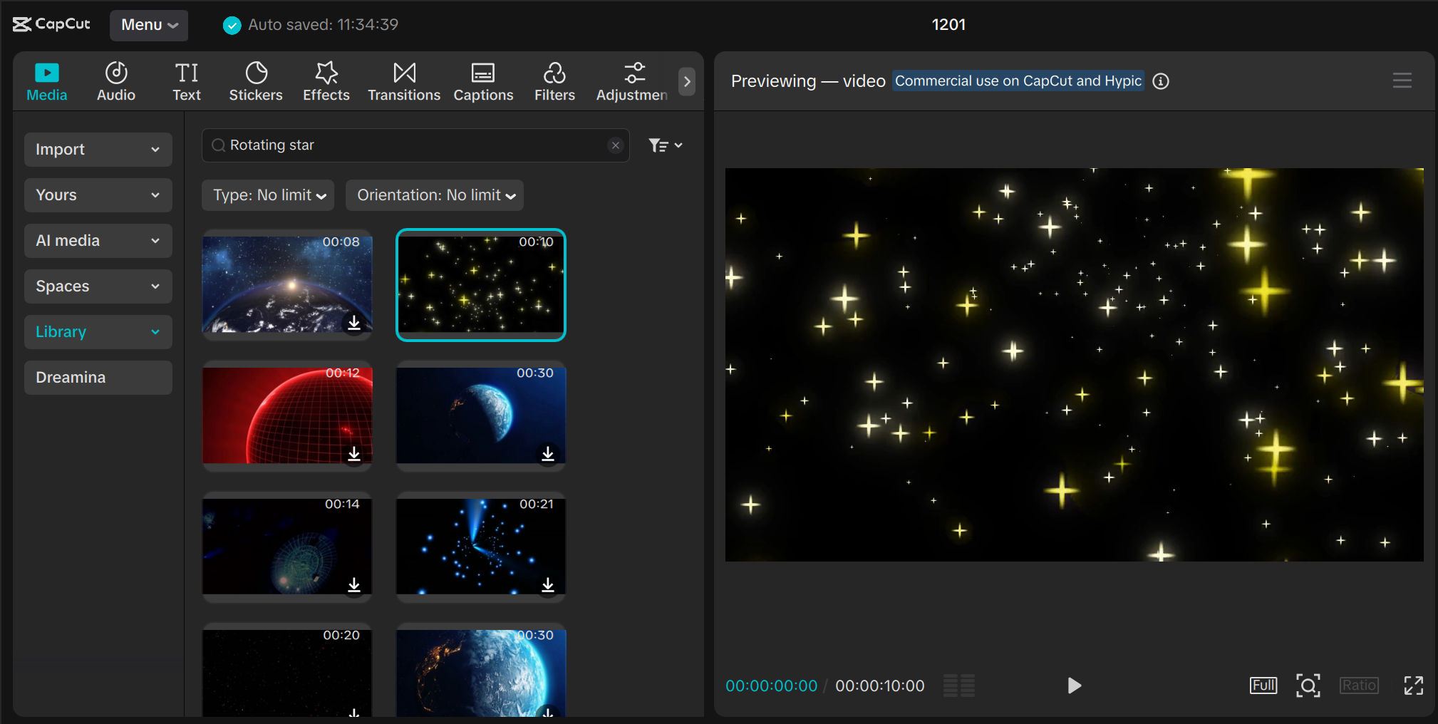Image resolution: width=1438 pixels, height=724 pixels.
Task: Open the Captions panel
Action: tap(483, 81)
